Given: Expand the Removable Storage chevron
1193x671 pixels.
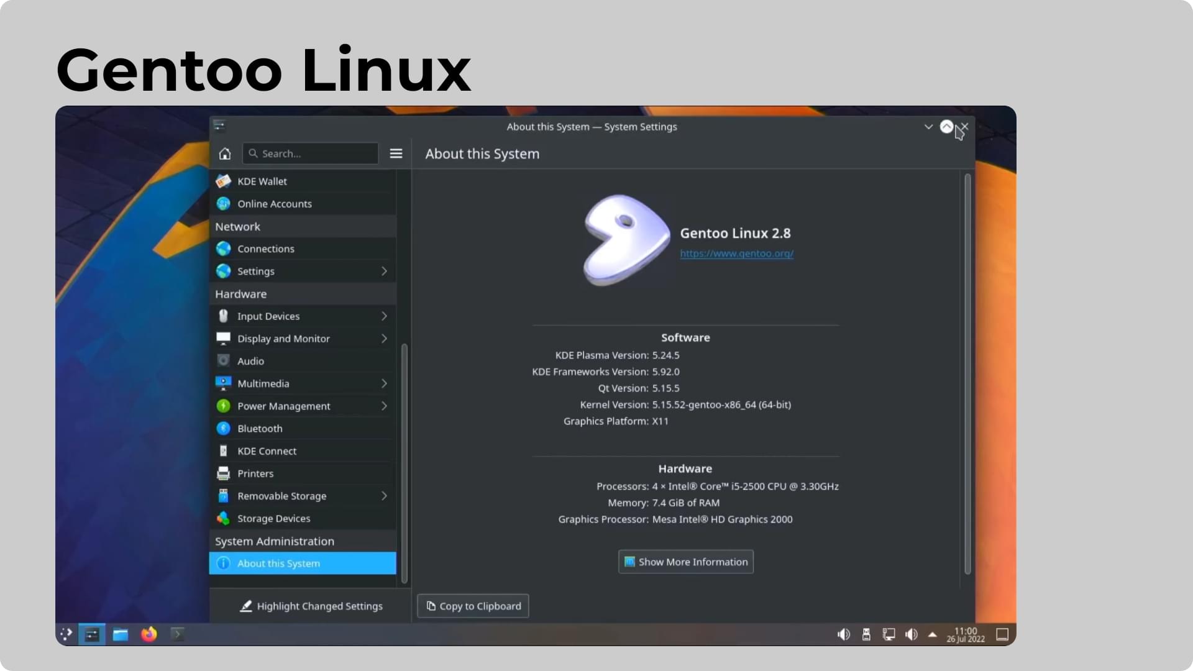Looking at the screenshot, I should 384,496.
